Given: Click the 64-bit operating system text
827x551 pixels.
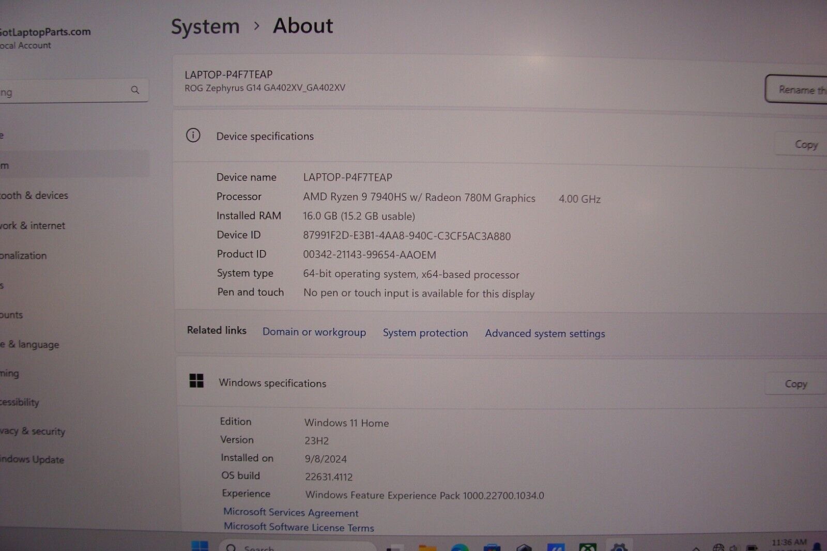Looking at the screenshot, I should [411, 274].
